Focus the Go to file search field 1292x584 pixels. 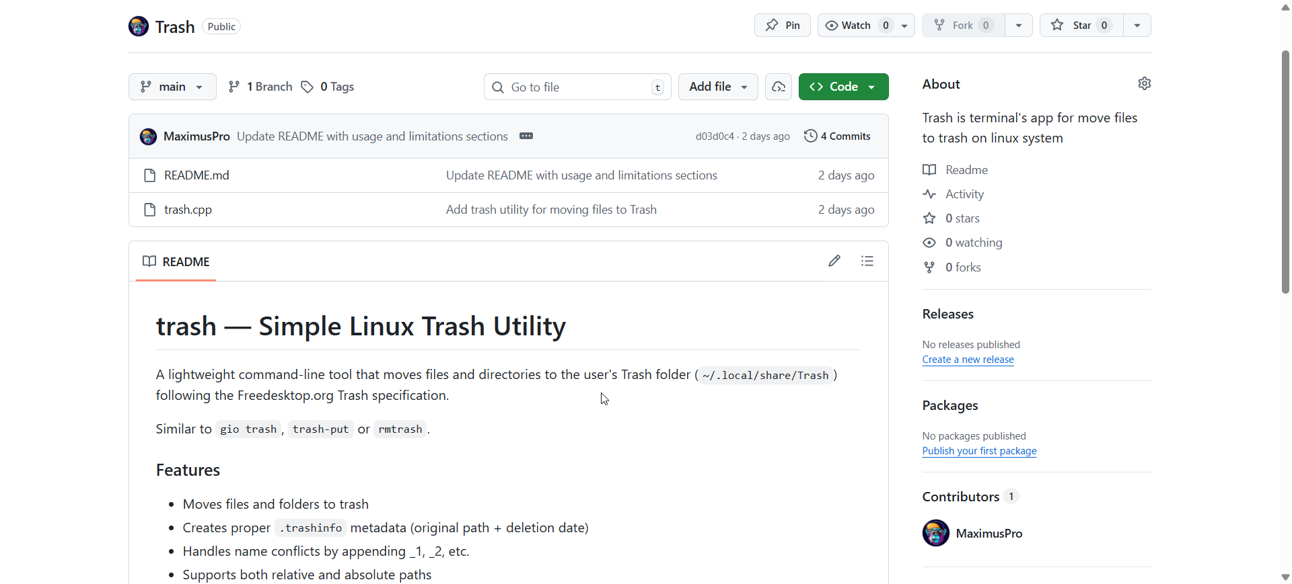577,87
